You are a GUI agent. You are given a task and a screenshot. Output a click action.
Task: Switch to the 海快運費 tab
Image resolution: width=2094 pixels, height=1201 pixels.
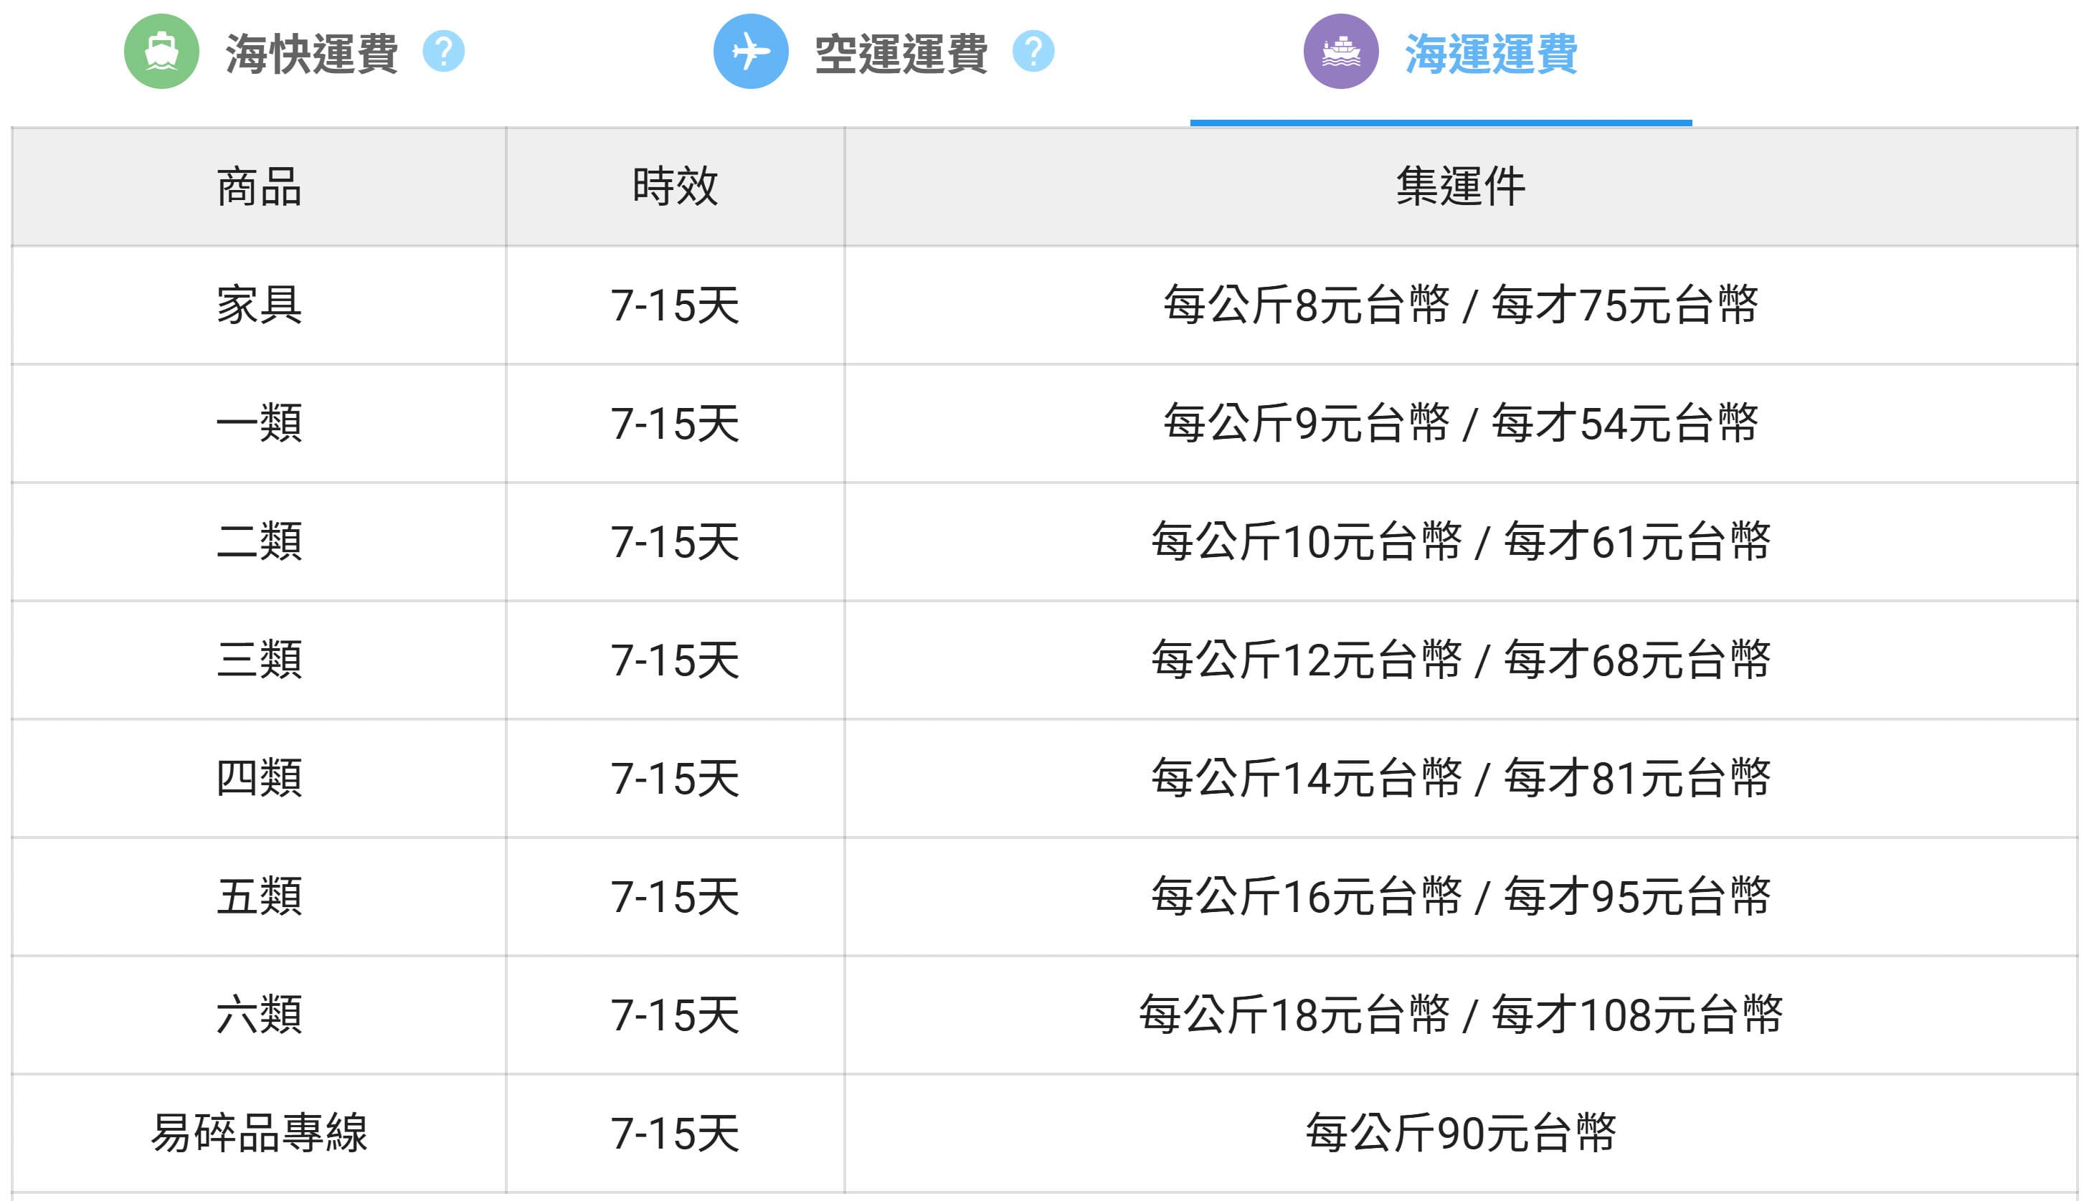click(312, 54)
